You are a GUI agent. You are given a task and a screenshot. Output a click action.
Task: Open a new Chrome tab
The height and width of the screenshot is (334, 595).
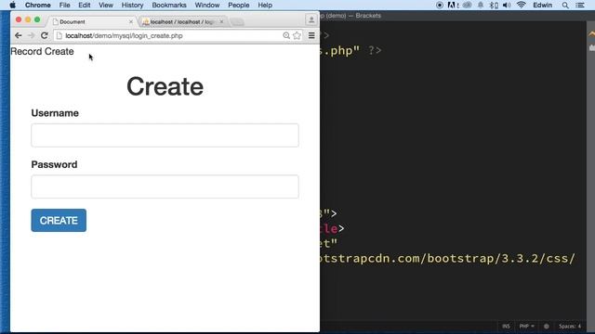[x=238, y=22]
